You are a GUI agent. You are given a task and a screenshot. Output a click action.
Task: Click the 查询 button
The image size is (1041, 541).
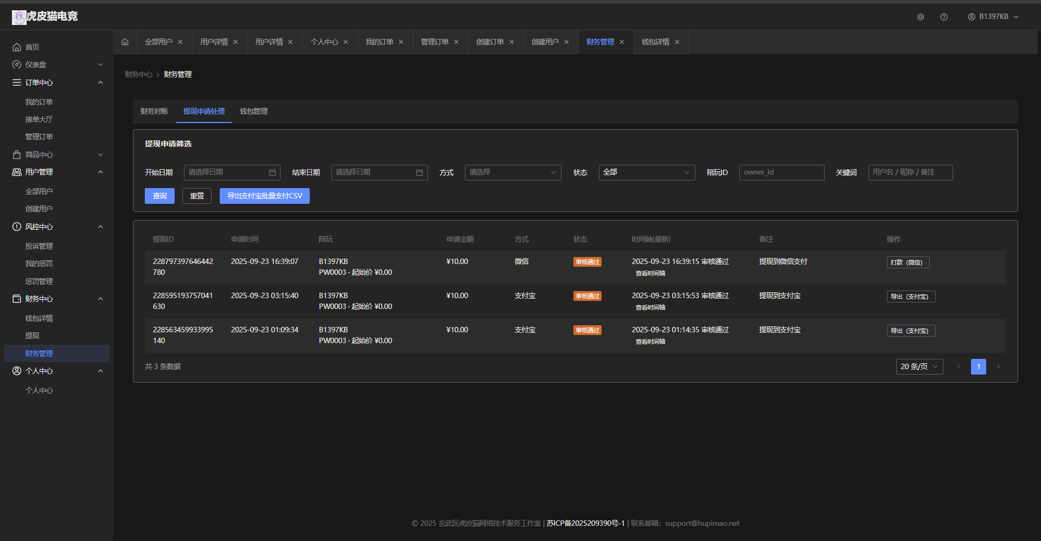(x=159, y=196)
